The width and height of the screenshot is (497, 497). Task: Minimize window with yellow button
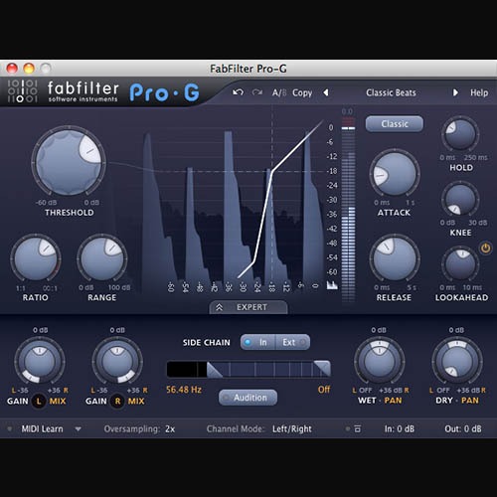pos(29,69)
